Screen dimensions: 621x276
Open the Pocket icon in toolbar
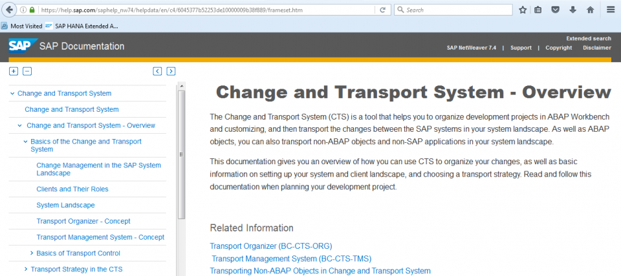[x=556, y=10]
